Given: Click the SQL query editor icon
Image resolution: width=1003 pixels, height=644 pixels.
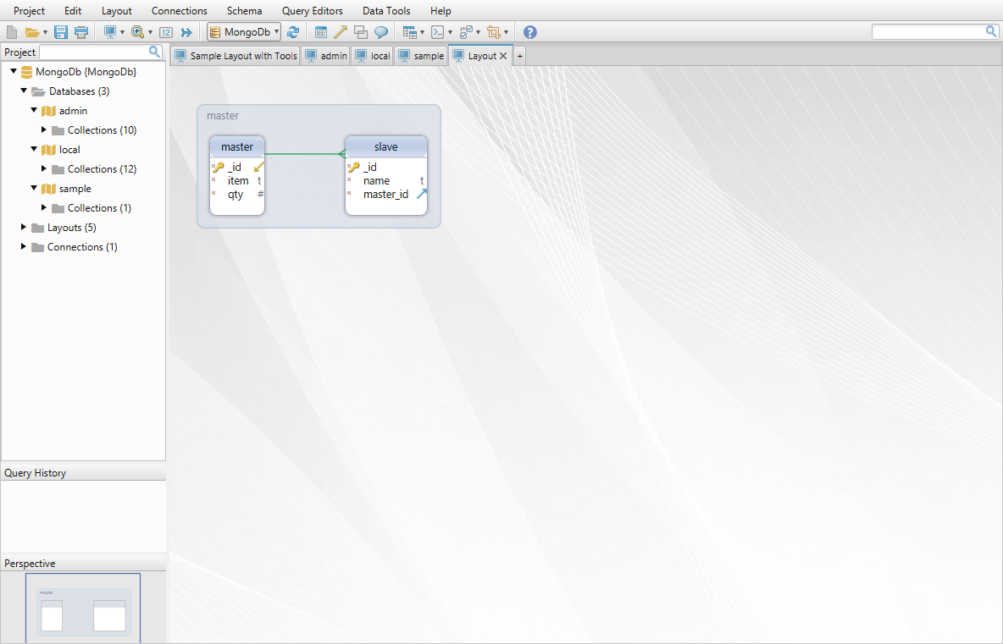Looking at the screenshot, I should 437,32.
